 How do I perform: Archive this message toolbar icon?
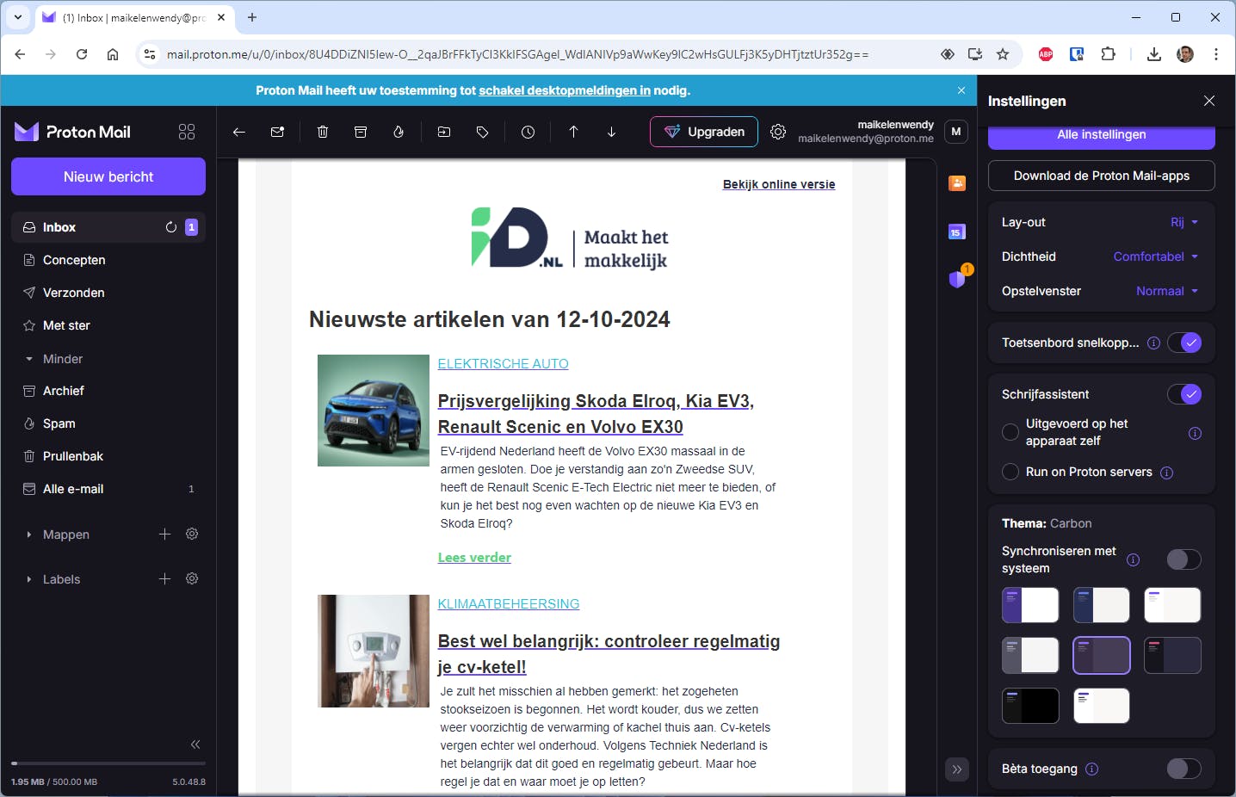point(361,132)
